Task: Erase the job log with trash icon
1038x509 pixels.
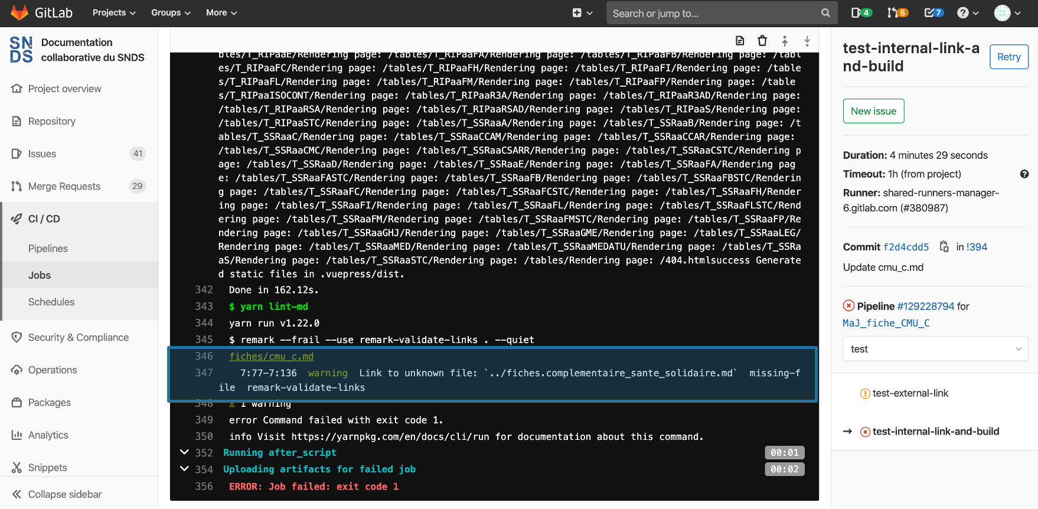Action: point(762,41)
